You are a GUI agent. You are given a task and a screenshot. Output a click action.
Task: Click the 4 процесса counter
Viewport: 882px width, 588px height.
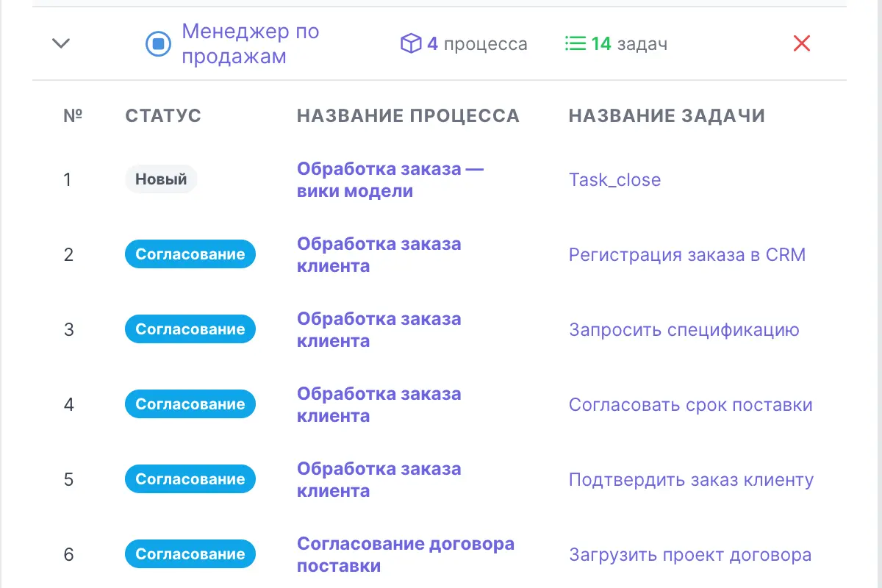tap(477, 44)
